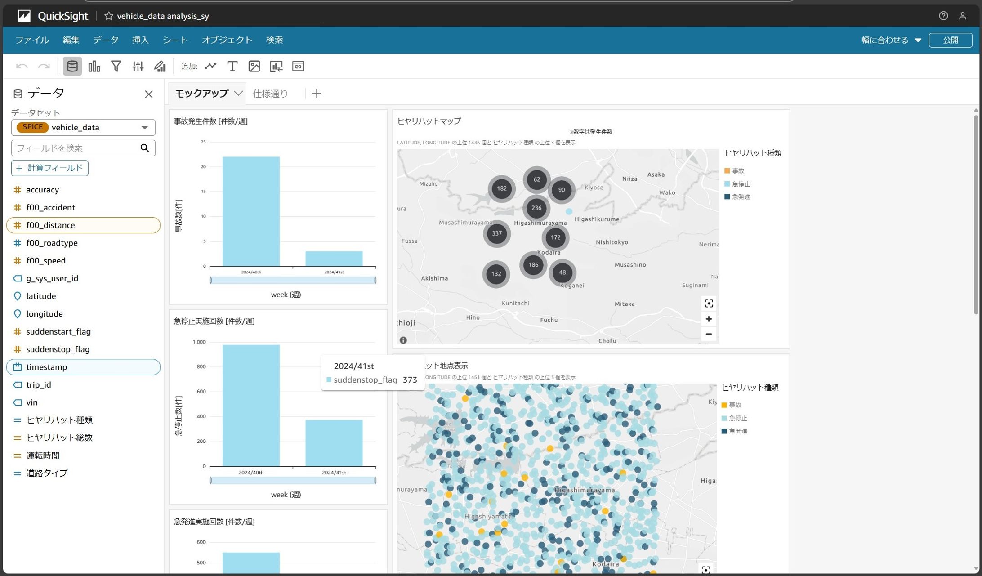982x576 pixels.
Task: Click the Data panel database icon
Action: 72,67
